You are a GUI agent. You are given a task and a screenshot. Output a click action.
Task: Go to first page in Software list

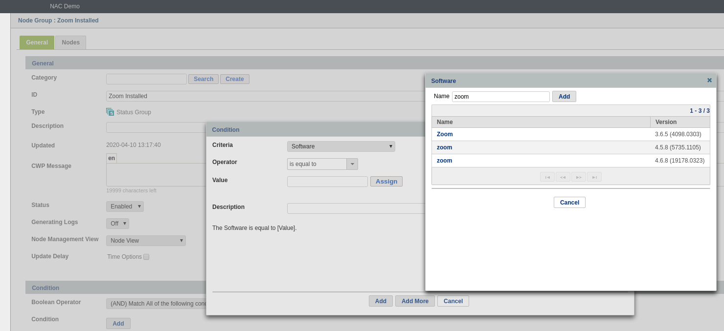point(547,177)
